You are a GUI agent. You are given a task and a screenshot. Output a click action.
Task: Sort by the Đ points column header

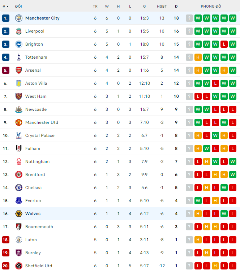[x=176, y=7]
